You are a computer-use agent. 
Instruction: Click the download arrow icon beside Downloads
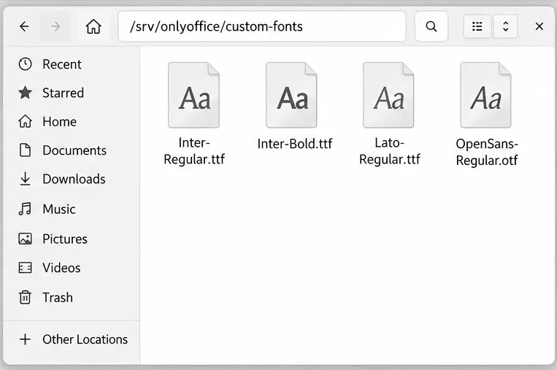click(x=26, y=179)
